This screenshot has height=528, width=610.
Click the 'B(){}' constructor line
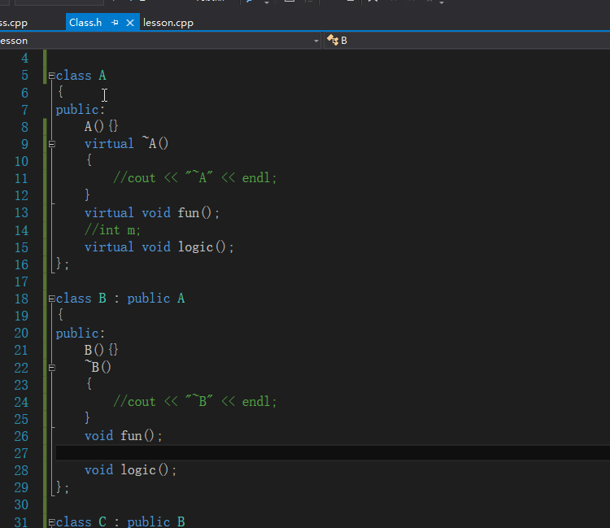pos(101,350)
